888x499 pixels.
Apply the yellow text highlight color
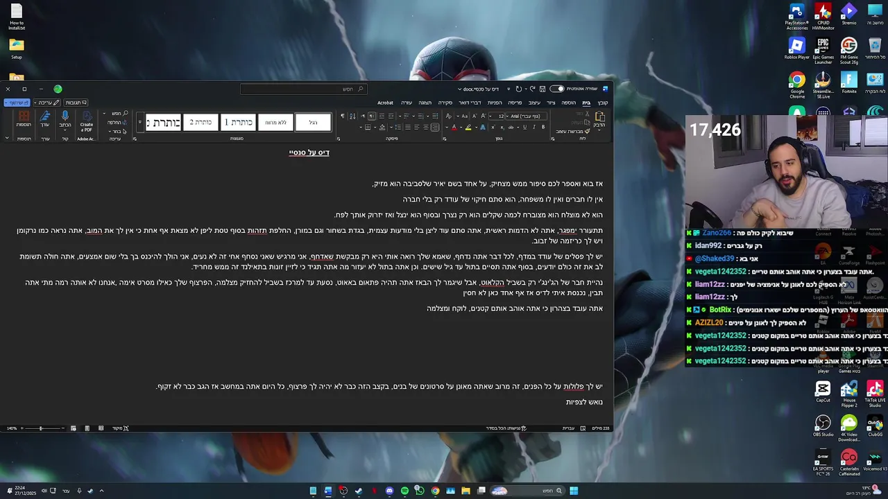coord(468,128)
